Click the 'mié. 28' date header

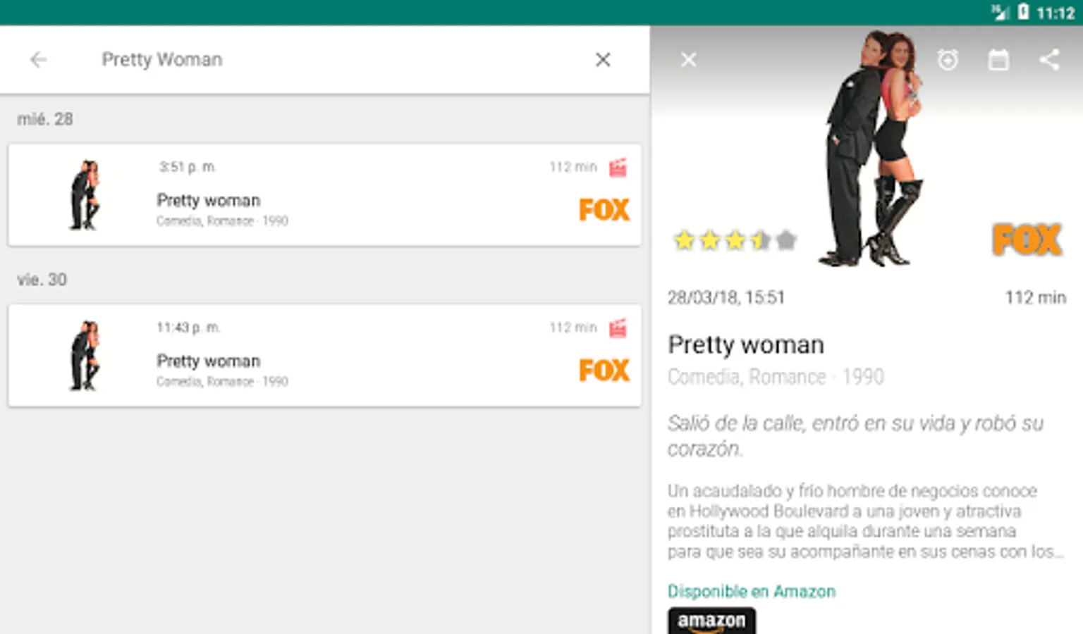click(45, 119)
